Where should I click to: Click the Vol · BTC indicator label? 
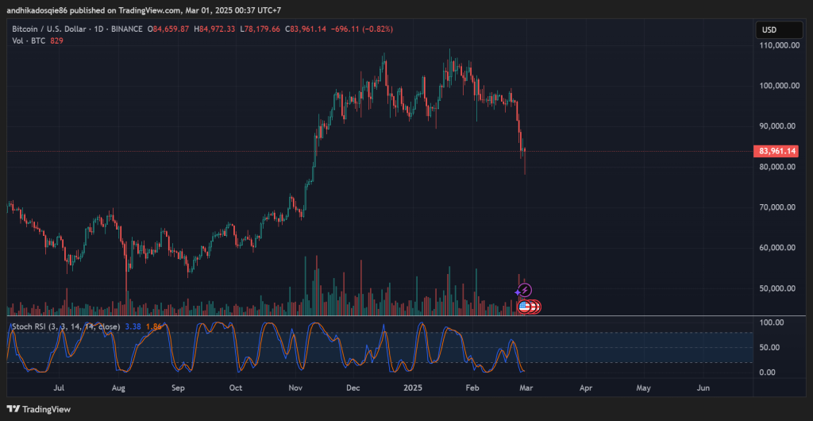click(29, 41)
